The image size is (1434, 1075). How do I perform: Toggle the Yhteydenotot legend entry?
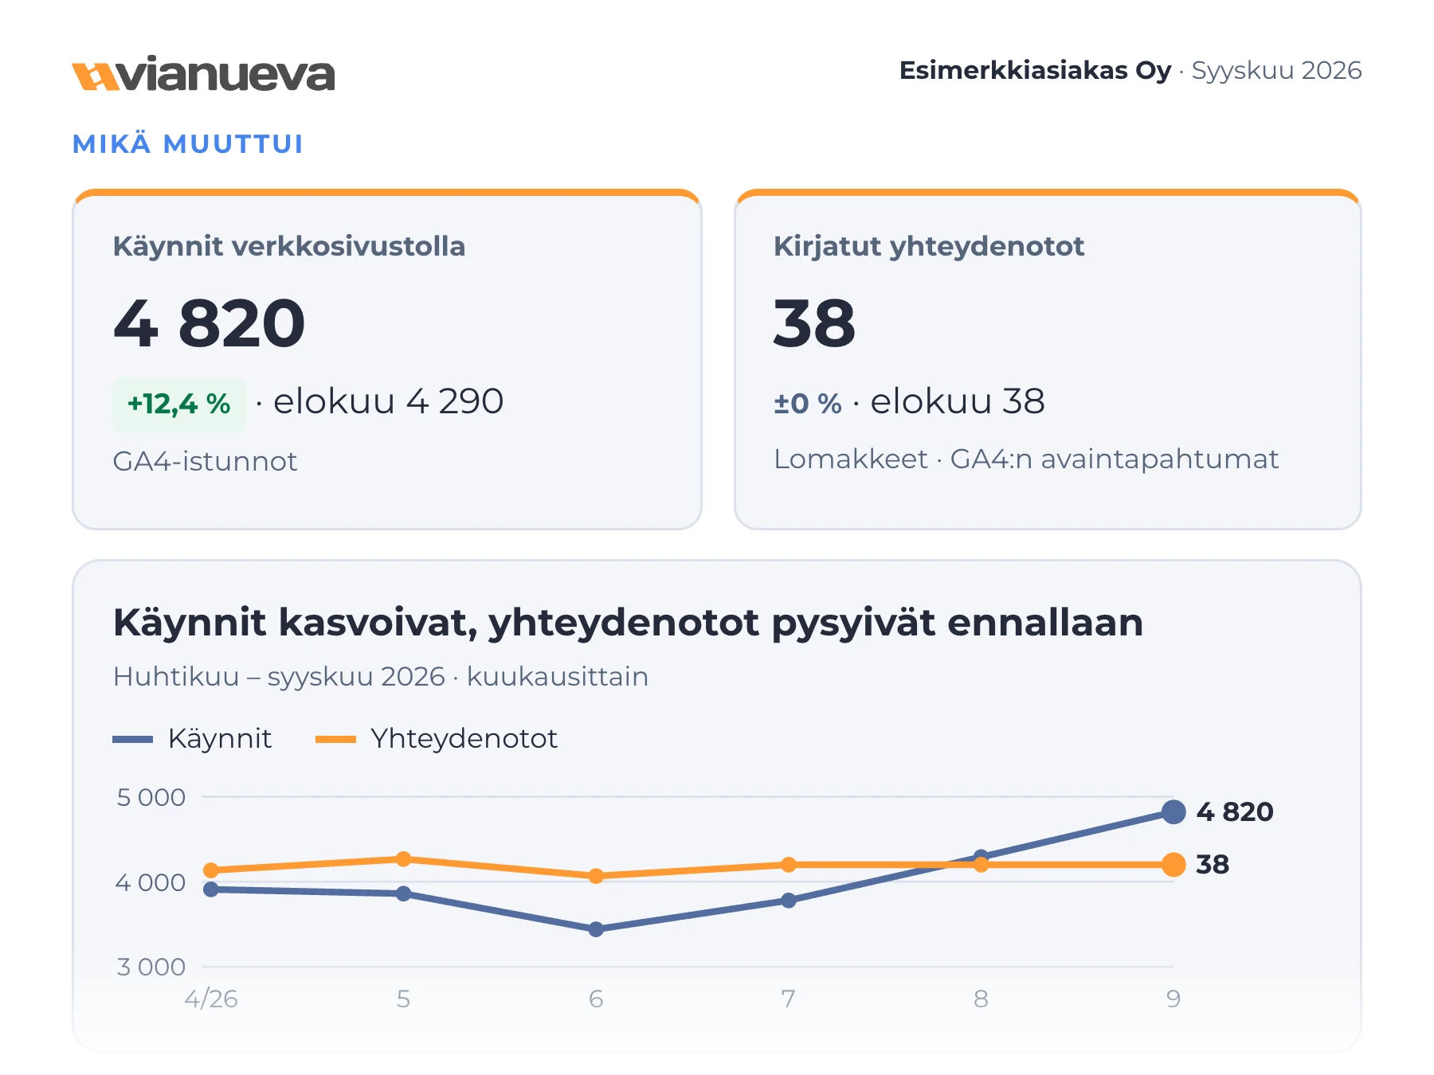tap(437, 739)
